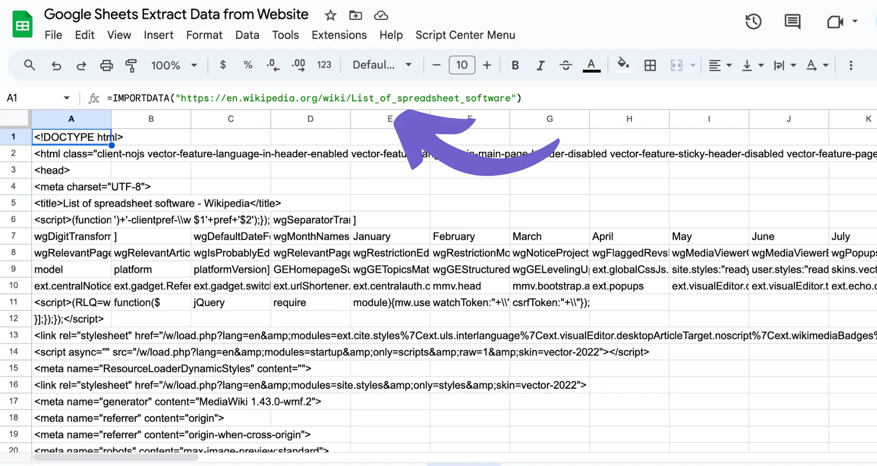Click the horizontal scrollbar thumb

[x=116, y=457]
